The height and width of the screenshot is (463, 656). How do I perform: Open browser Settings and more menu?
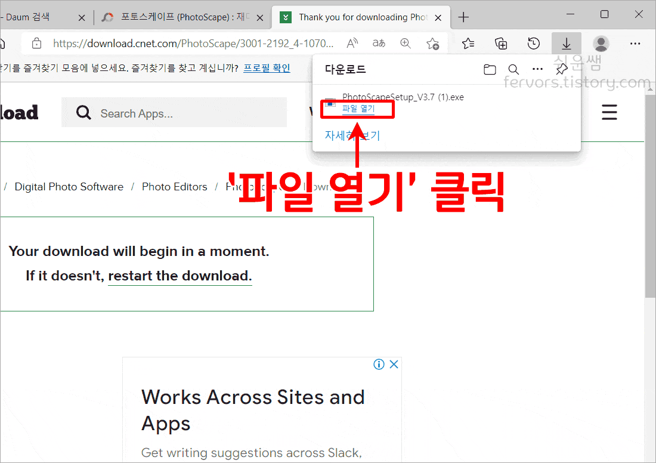click(x=635, y=43)
